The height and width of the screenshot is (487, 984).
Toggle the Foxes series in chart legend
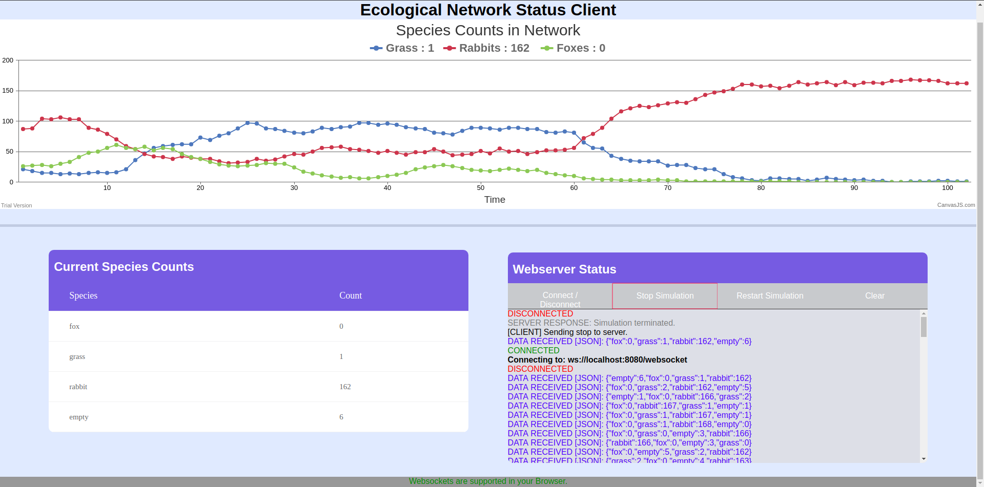[x=573, y=48]
